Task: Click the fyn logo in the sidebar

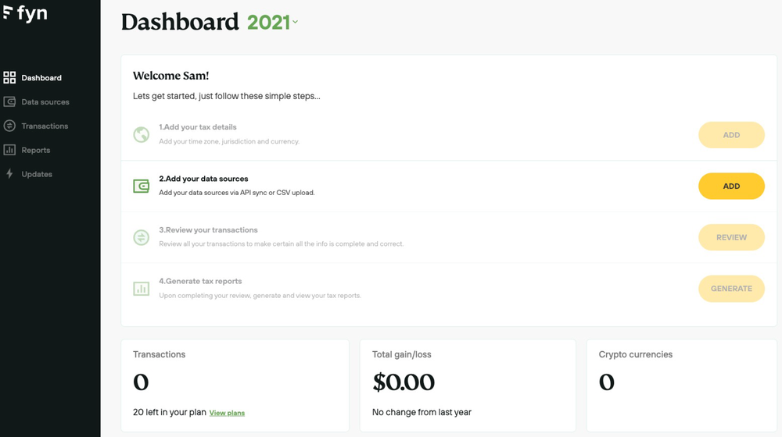Action: coord(25,13)
